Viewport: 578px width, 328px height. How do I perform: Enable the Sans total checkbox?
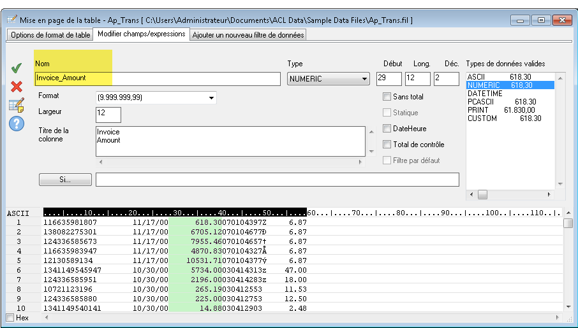click(387, 97)
